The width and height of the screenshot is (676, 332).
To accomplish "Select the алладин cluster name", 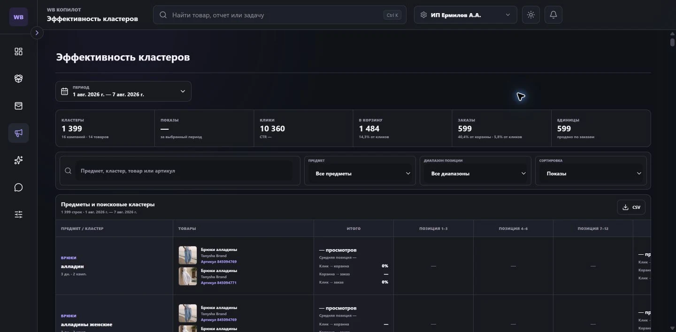I will (72, 266).
